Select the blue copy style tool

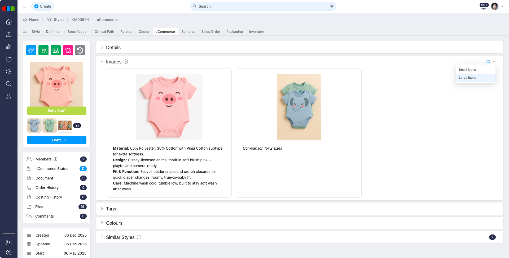click(31, 50)
